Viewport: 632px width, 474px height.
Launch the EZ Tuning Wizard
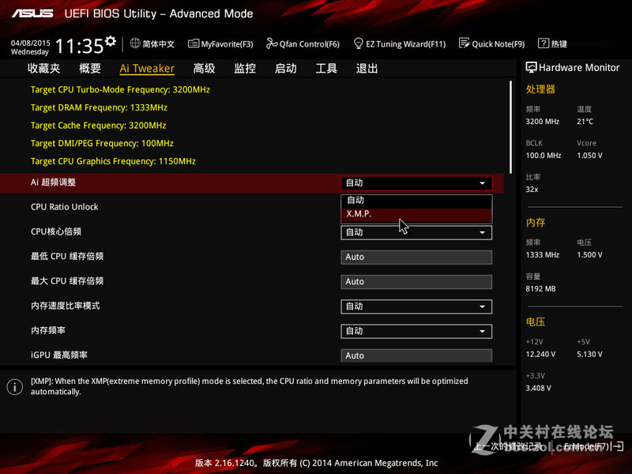tap(400, 44)
